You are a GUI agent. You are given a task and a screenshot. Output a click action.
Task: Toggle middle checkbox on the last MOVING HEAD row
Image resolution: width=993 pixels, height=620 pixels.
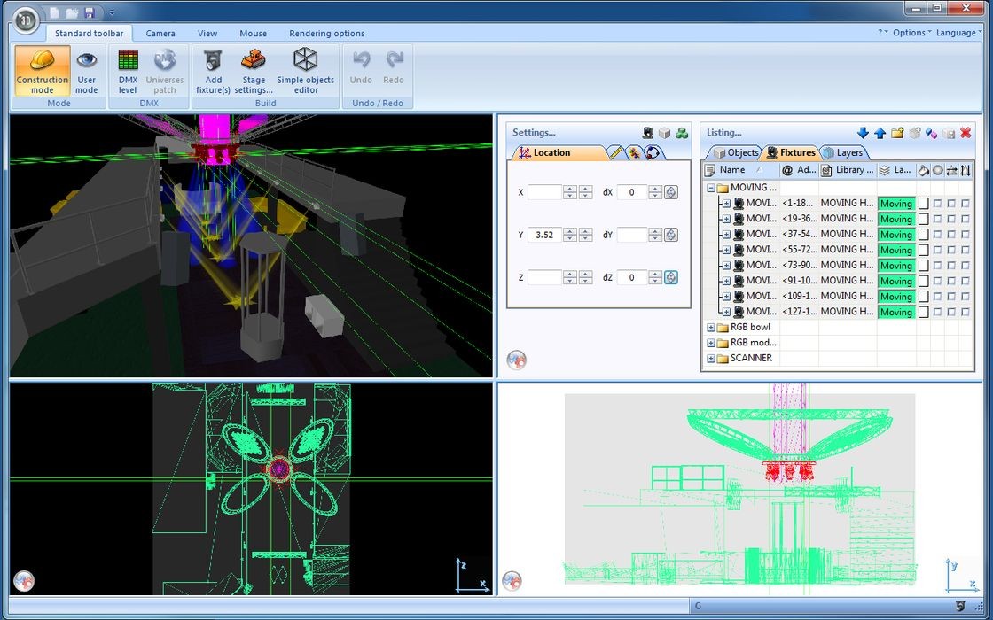tap(951, 312)
